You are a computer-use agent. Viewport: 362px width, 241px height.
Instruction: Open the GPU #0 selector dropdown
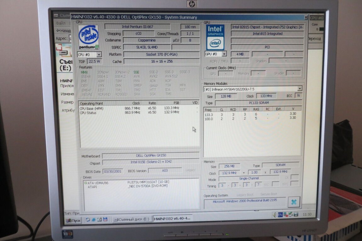224,54
